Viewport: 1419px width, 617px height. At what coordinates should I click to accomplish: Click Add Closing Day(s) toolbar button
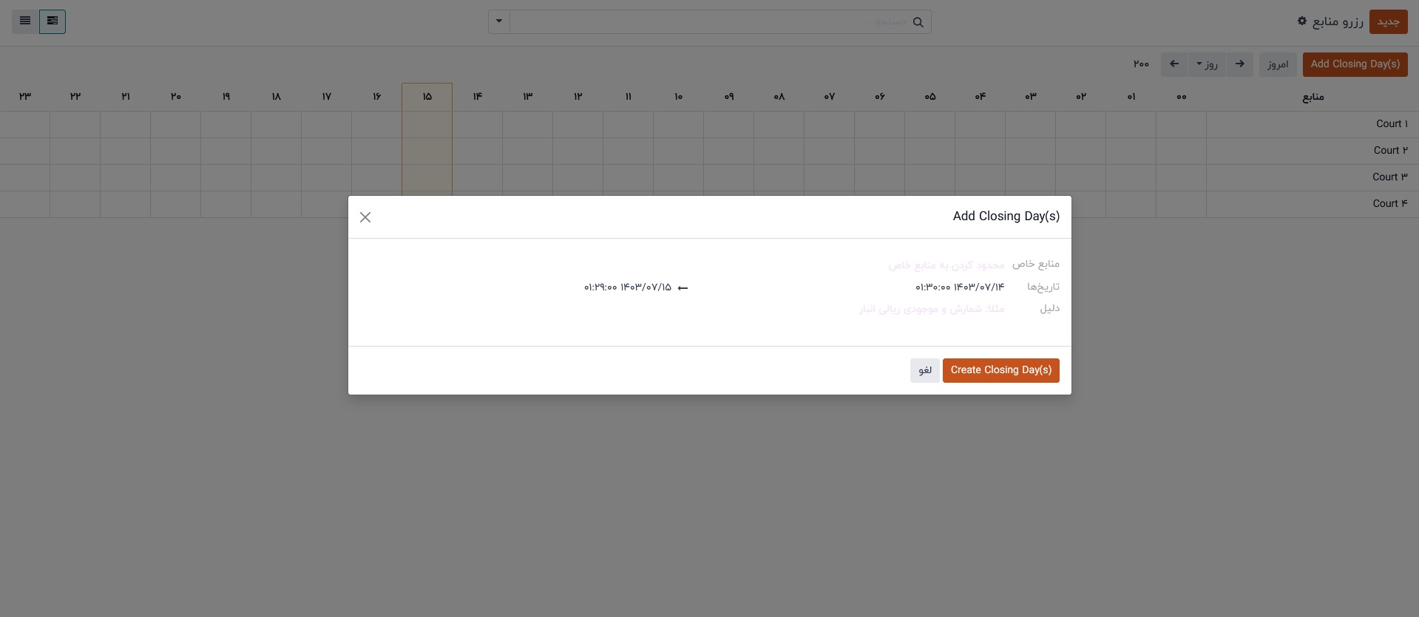(1355, 64)
